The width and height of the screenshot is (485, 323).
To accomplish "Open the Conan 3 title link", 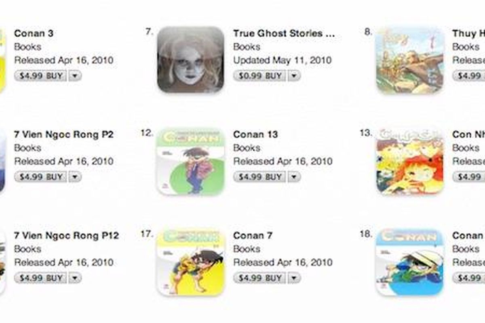I will [34, 34].
